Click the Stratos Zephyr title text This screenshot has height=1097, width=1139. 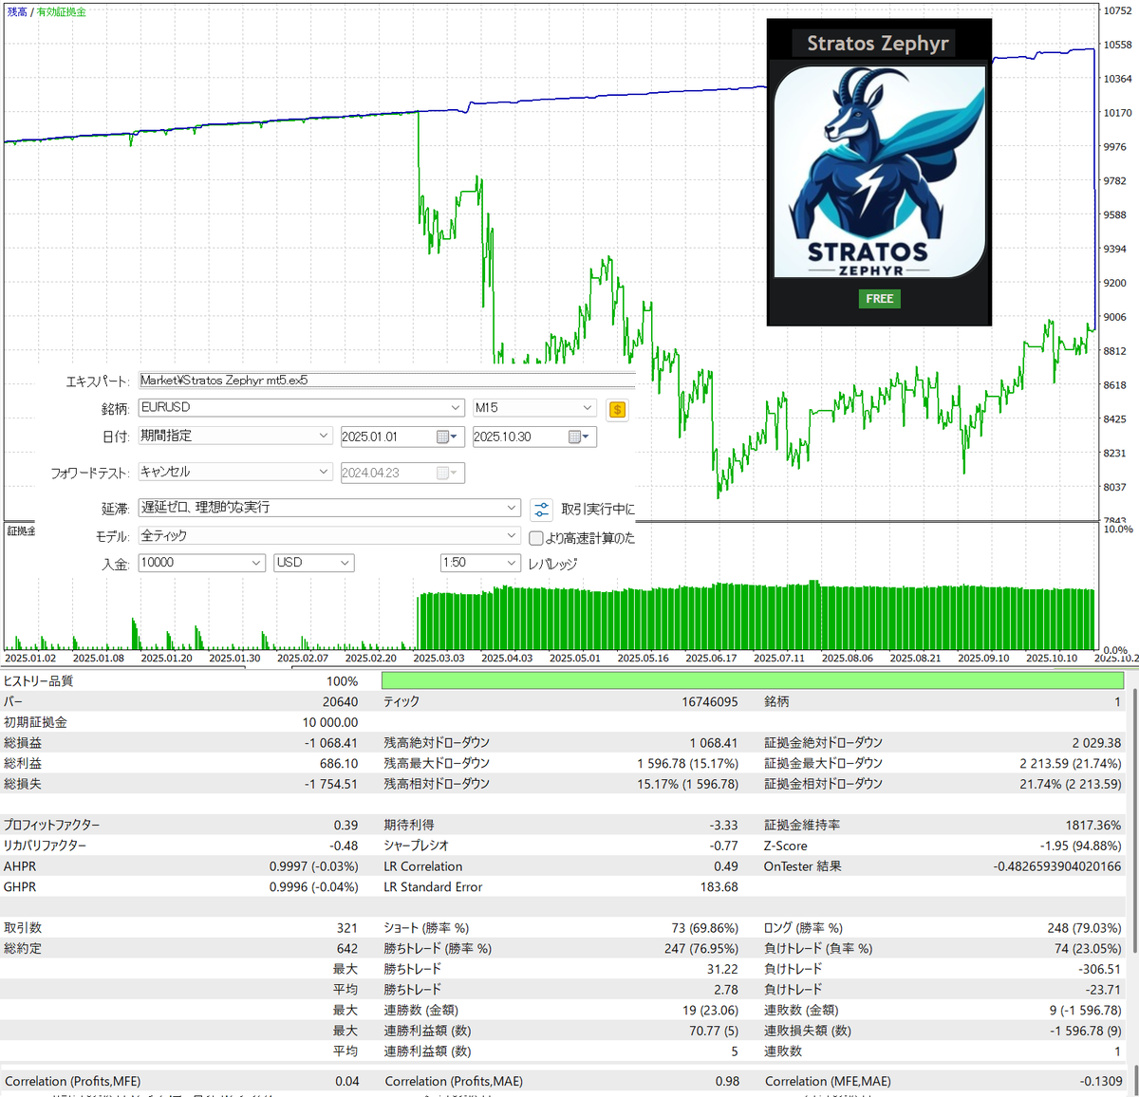click(x=878, y=44)
